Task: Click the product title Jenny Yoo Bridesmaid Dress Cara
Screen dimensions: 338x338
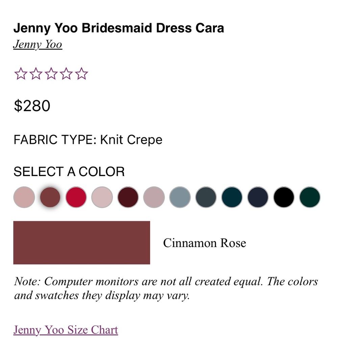Action: click(x=119, y=28)
